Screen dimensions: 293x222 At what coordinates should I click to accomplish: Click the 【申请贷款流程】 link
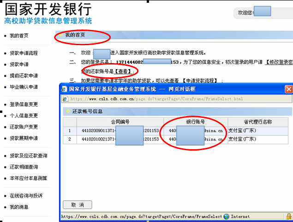200,81
